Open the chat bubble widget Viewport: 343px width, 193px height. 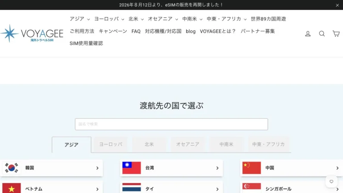[331, 181]
